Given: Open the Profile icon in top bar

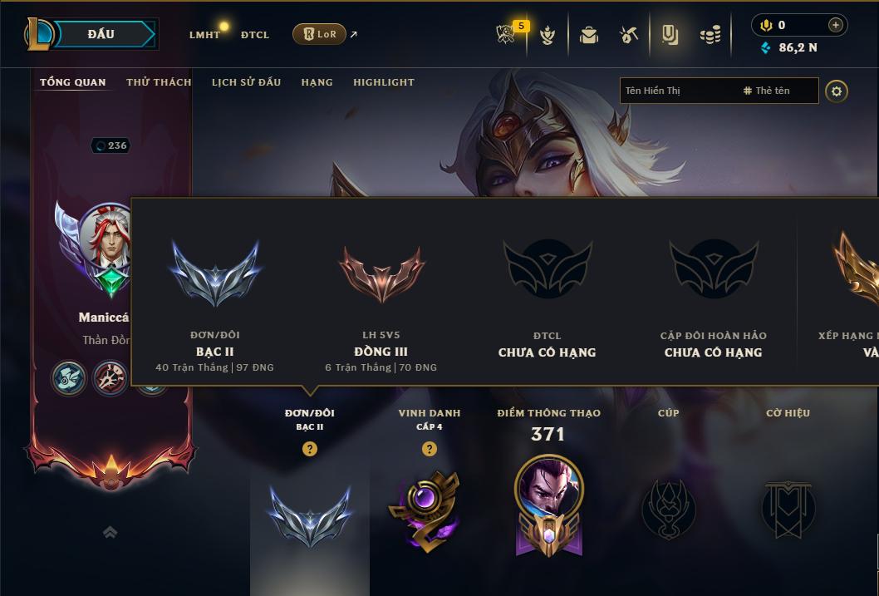Looking at the screenshot, I should [x=670, y=35].
